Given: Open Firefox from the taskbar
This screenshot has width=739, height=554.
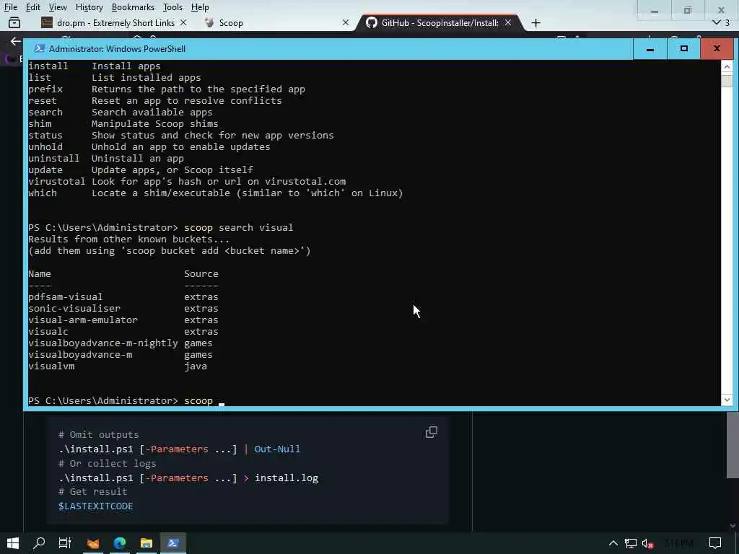Looking at the screenshot, I should pyautogui.click(x=93, y=543).
